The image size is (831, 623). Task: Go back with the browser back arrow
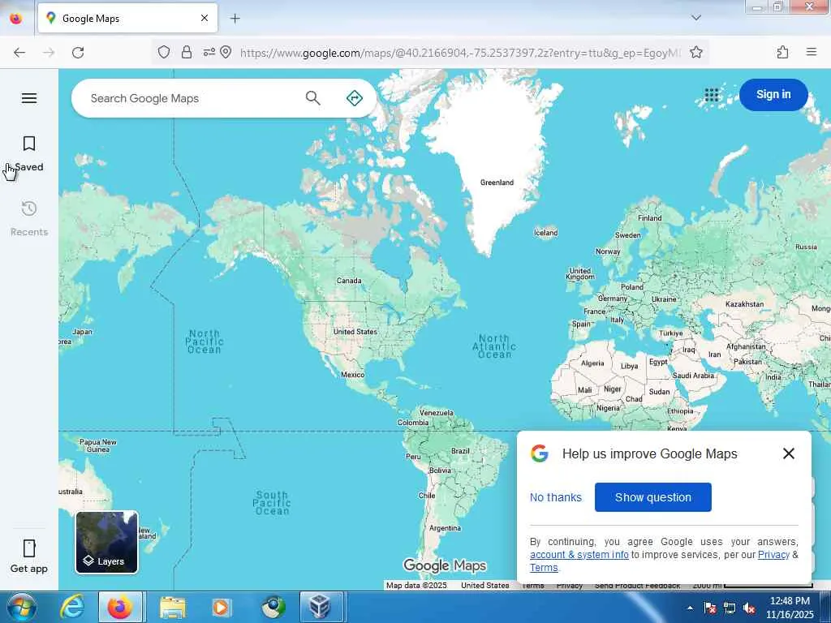pos(19,53)
